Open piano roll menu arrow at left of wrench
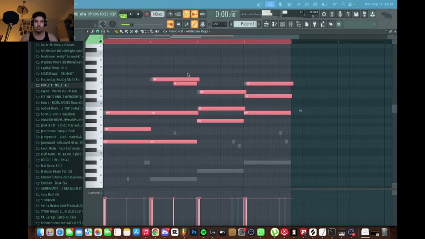Screen dimensions: 425x239 87,32
